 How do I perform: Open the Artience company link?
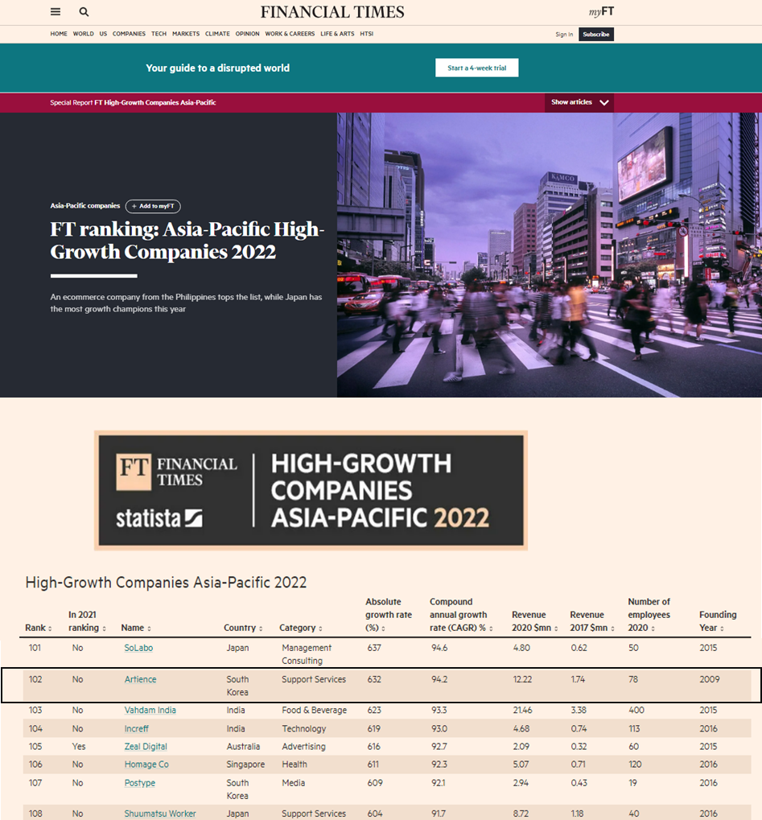pyautogui.click(x=140, y=679)
